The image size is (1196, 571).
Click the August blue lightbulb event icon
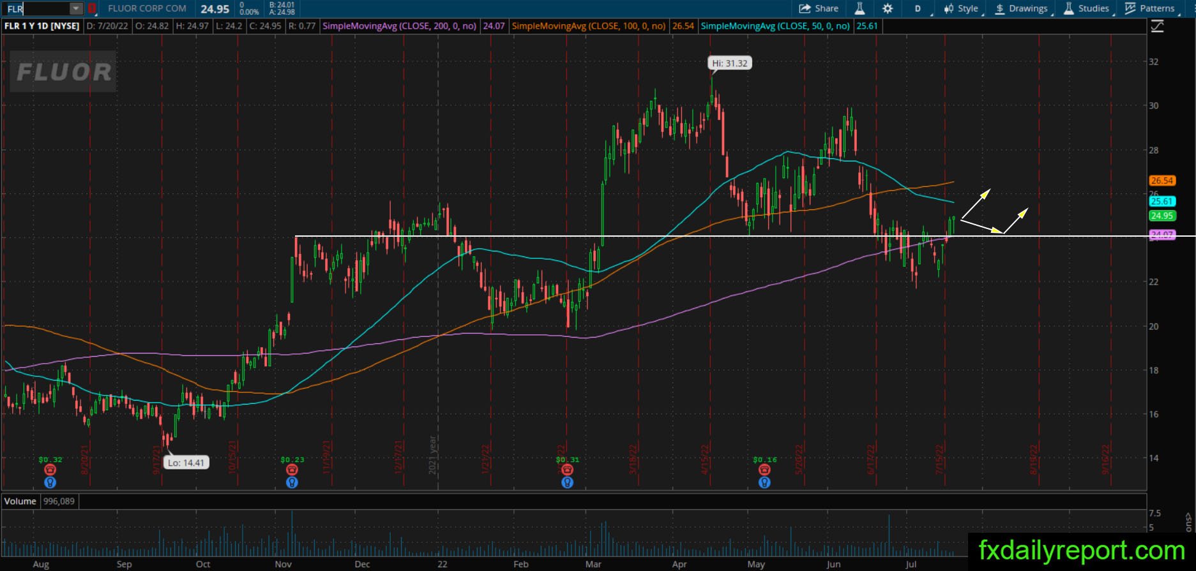tap(50, 482)
